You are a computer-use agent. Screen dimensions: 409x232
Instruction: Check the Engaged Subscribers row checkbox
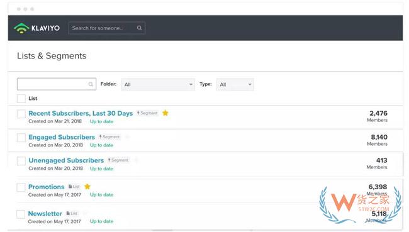tap(21, 137)
